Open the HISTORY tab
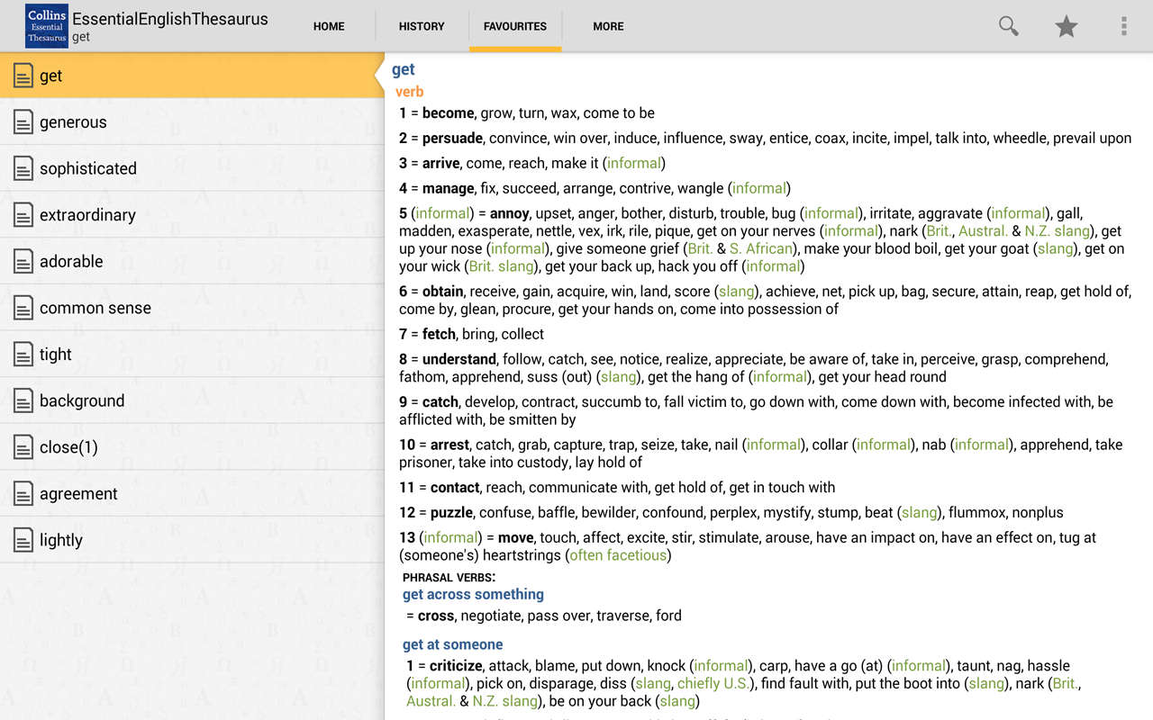This screenshot has height=720, width=1153. pyautogui.click(x=422, y=26)
